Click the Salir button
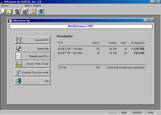Viewport: 161px width, 115px height. click(x=32, y=81)
